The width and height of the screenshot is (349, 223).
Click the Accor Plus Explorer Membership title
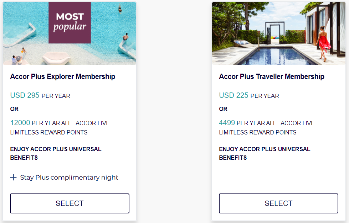click(x=63, y=76)
